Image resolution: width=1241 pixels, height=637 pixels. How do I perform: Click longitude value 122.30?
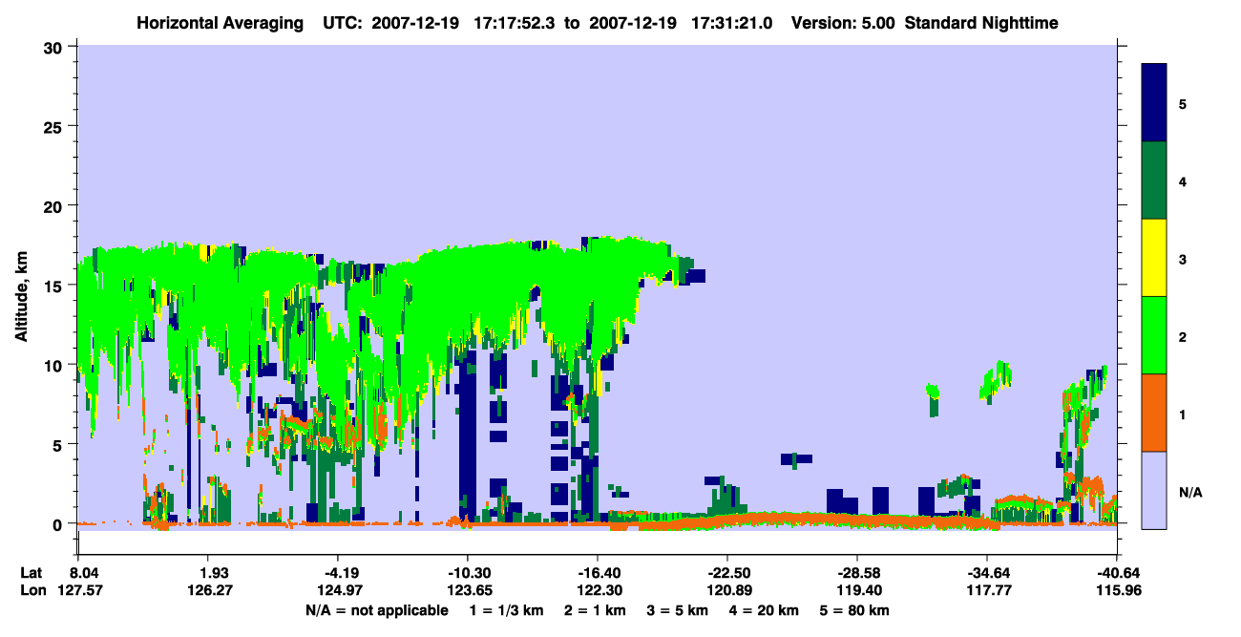(x=598, y=591)
